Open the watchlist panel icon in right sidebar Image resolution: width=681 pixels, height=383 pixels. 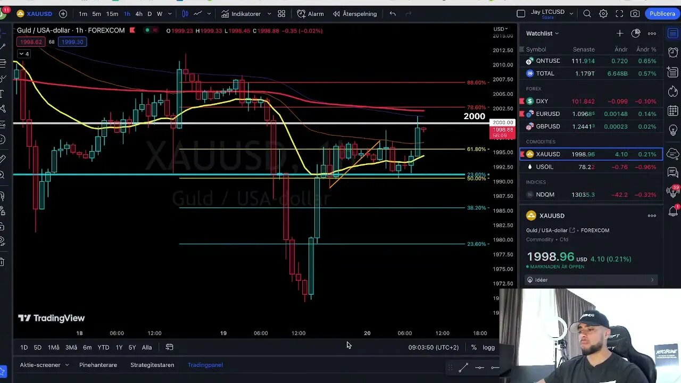coord(673,34)
